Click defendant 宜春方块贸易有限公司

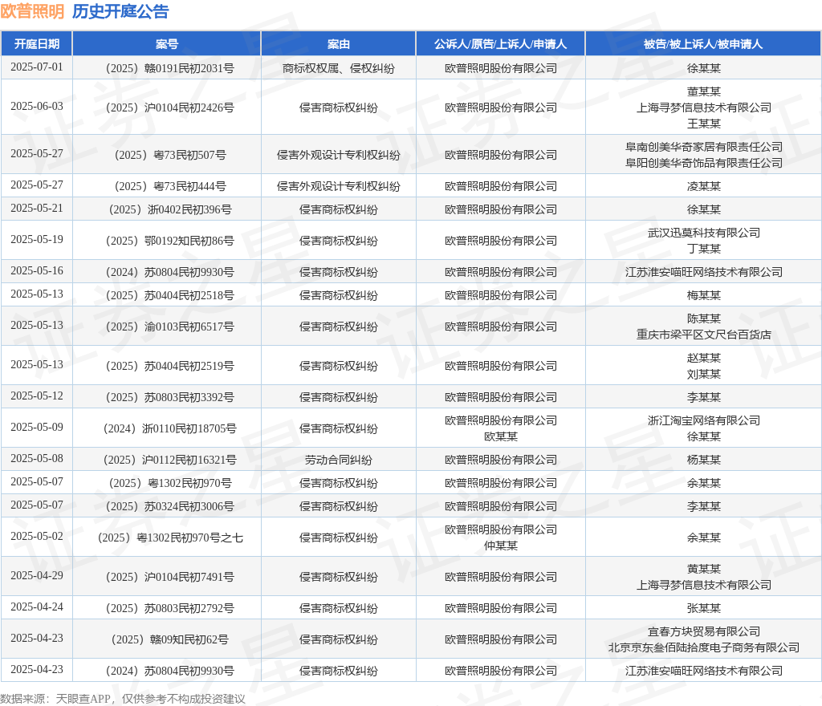coord(704,632)
